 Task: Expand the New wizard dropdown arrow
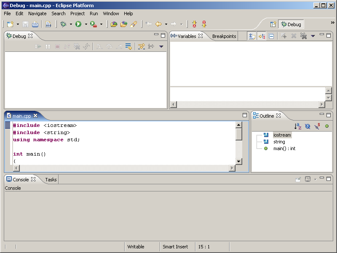pos(18,24)
